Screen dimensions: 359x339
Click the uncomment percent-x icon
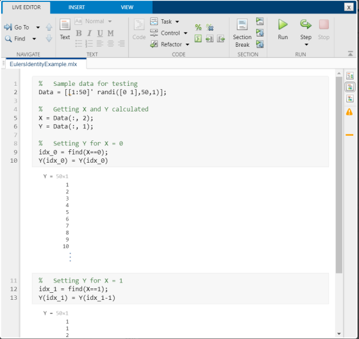point(210,28)
